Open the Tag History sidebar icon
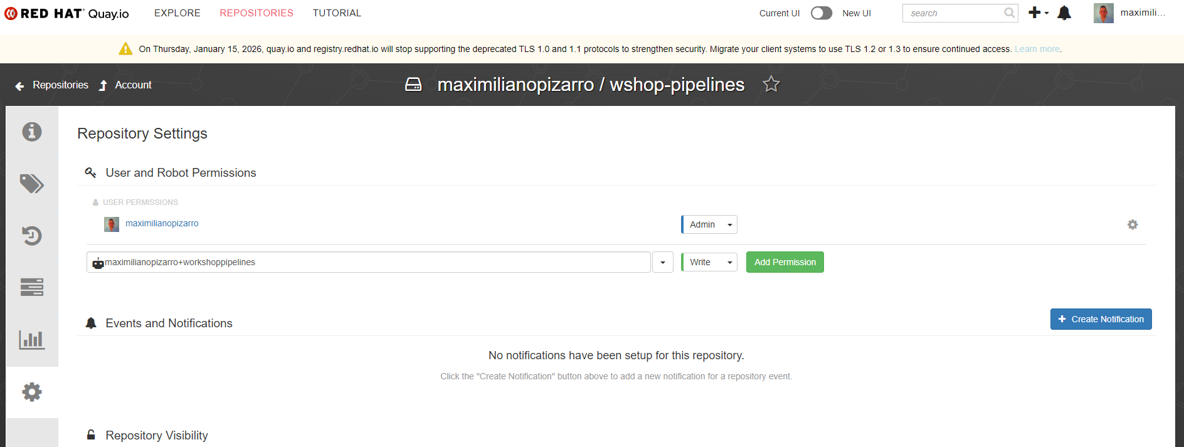This screenshot has width=1184, height=447. coord(32,236)
